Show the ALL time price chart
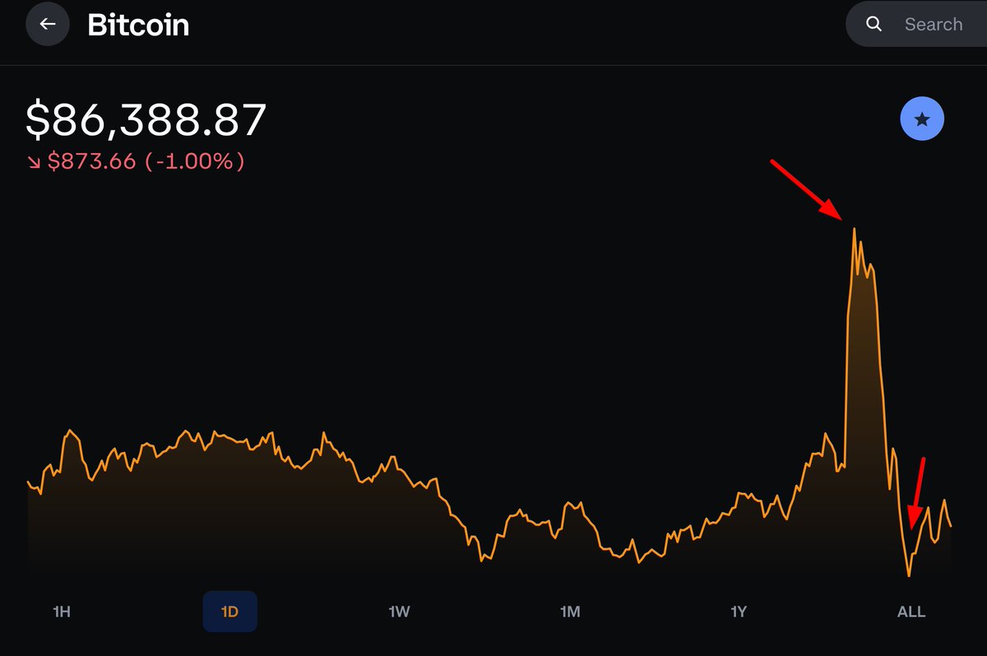Viewport: 987px width, 656px height. [911, 612]
